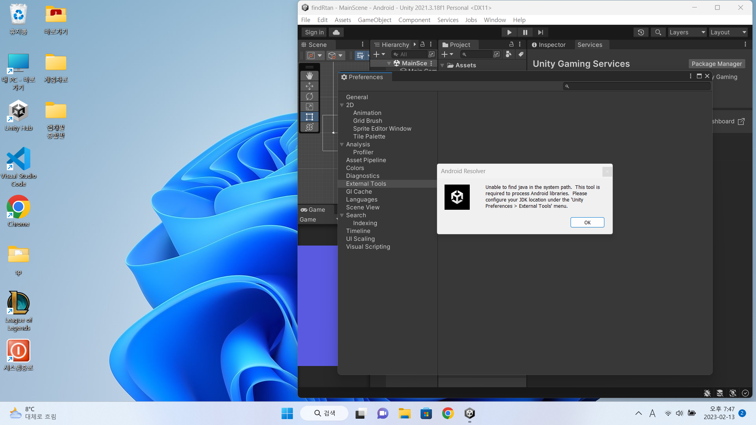Open Inspector panel more options menu

745,44
